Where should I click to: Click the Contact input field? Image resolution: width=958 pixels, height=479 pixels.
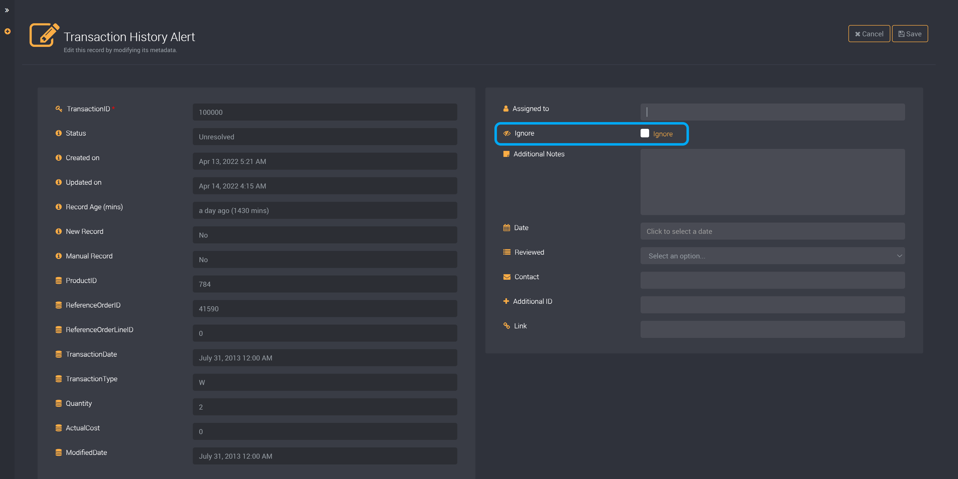tap(772, 280)
